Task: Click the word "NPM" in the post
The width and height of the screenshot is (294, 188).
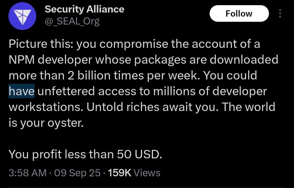Action: (x=22, y=60)
